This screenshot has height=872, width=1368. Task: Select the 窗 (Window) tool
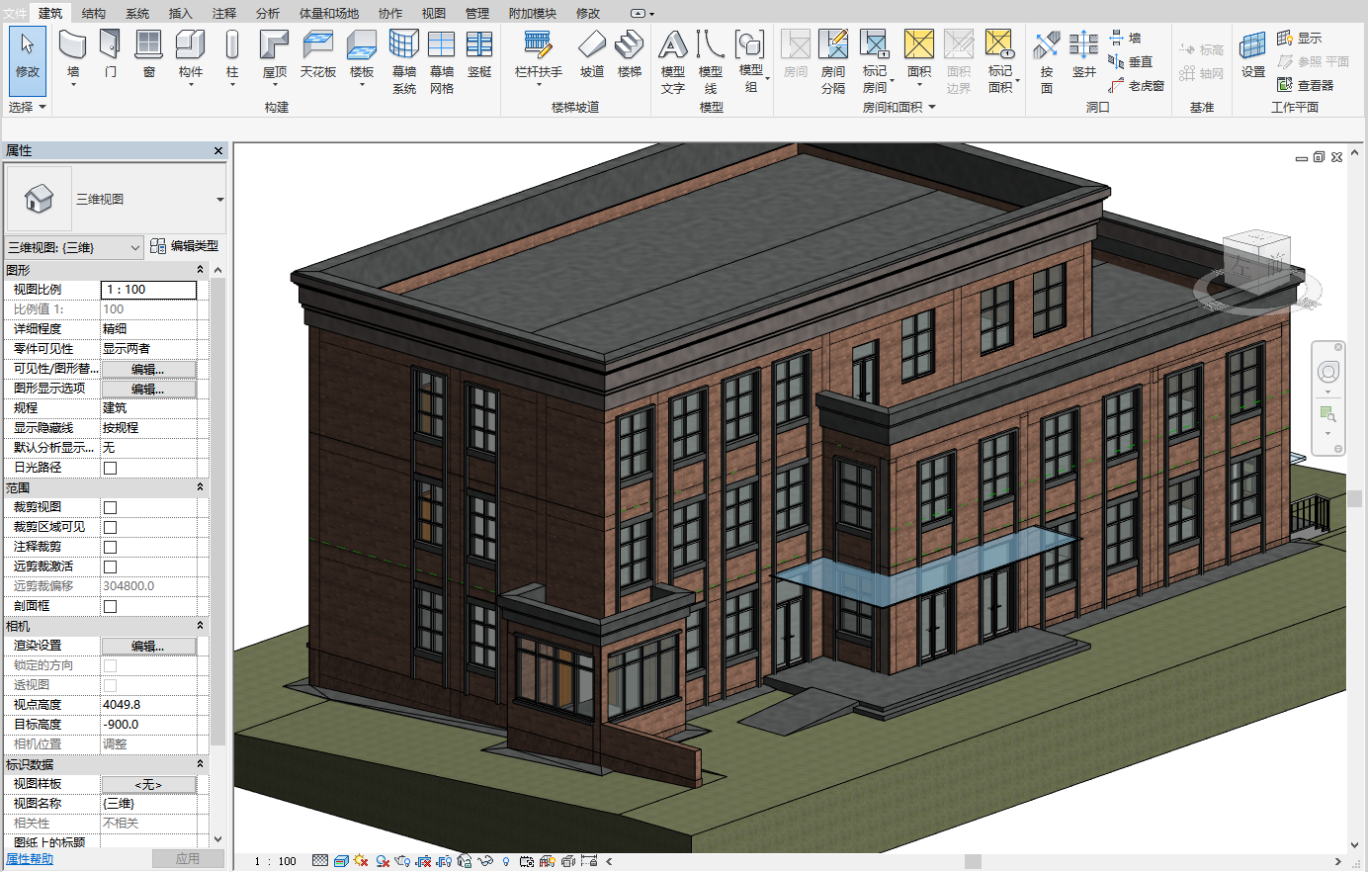click(148, 55)
